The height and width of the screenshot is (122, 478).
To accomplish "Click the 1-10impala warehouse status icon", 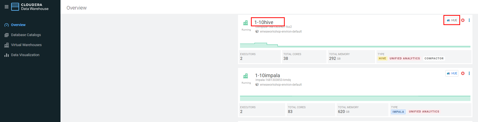I will (246, 76).
